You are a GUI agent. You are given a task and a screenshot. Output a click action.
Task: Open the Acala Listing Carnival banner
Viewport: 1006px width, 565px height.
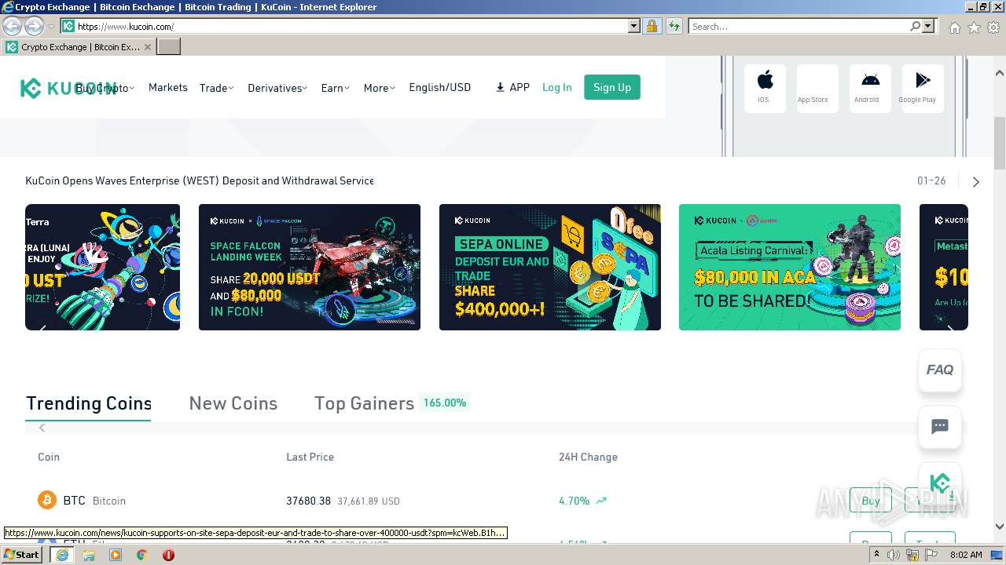click(x=790, y=268)
